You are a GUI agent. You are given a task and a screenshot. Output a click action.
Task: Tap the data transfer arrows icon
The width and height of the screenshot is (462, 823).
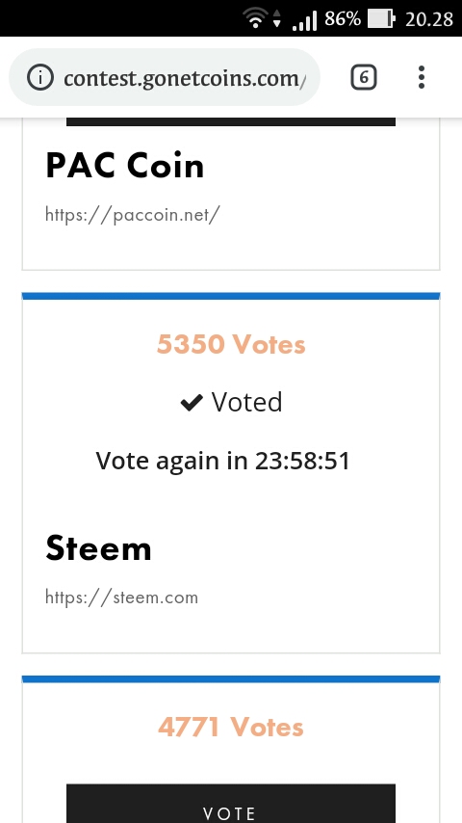(277, 19)
